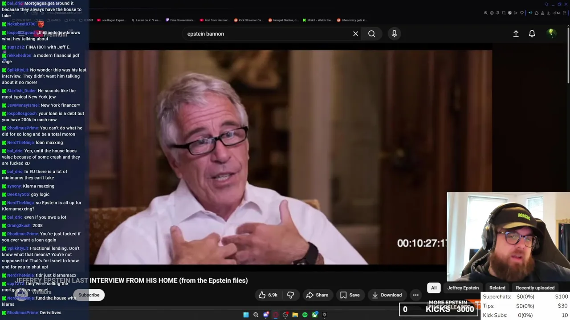Open the 'Joe Rogan Experi...' bookmark
The height and width of the screenshot is (320, 570).
pyautogui.click(x=112, y=20)
